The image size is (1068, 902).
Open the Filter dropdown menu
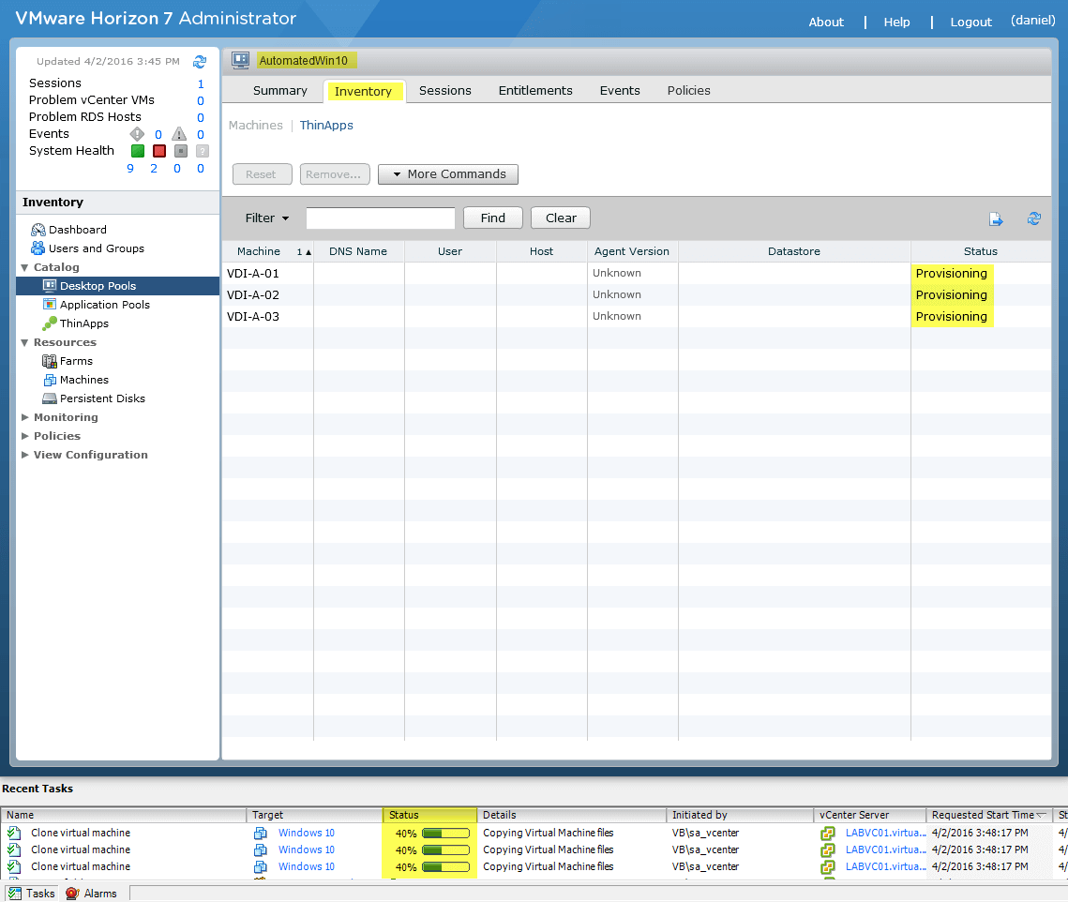pyautogui.click(x=267, y=218)
